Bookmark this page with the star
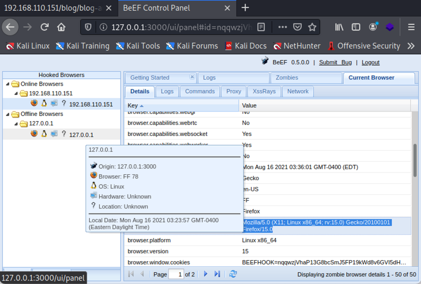Viewport: 421px width, 284px height. [x=312, y=27]
